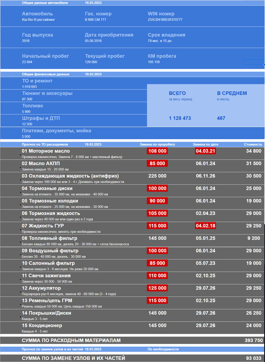
Task: Click 'Тюнинг и аксесуары' label
Action: click(x=47, y=93)
